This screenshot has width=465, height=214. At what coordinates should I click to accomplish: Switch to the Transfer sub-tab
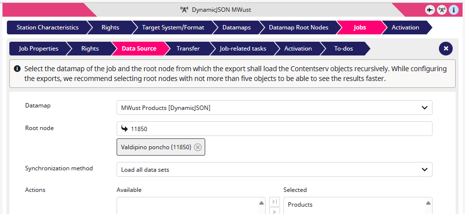188,49
